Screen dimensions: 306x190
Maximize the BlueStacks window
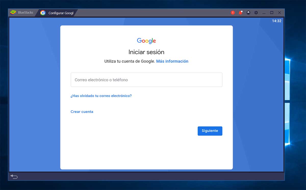point(272,12)
